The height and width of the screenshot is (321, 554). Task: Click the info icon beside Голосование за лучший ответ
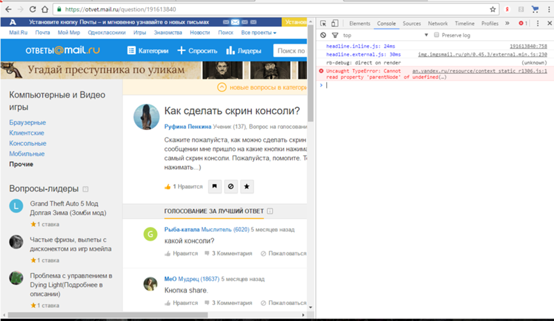(270, 211)
